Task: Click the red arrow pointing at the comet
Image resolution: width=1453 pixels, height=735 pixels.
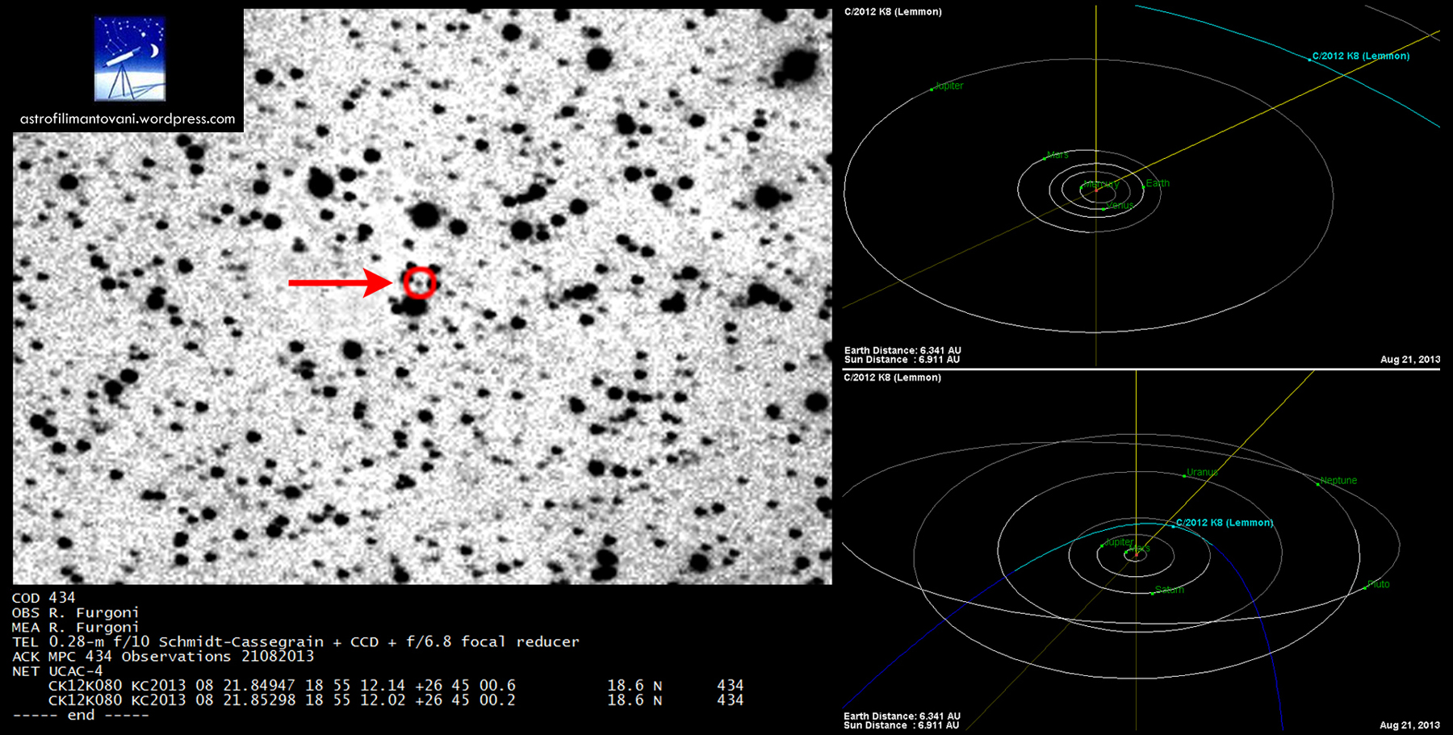Action: [339, 282]
